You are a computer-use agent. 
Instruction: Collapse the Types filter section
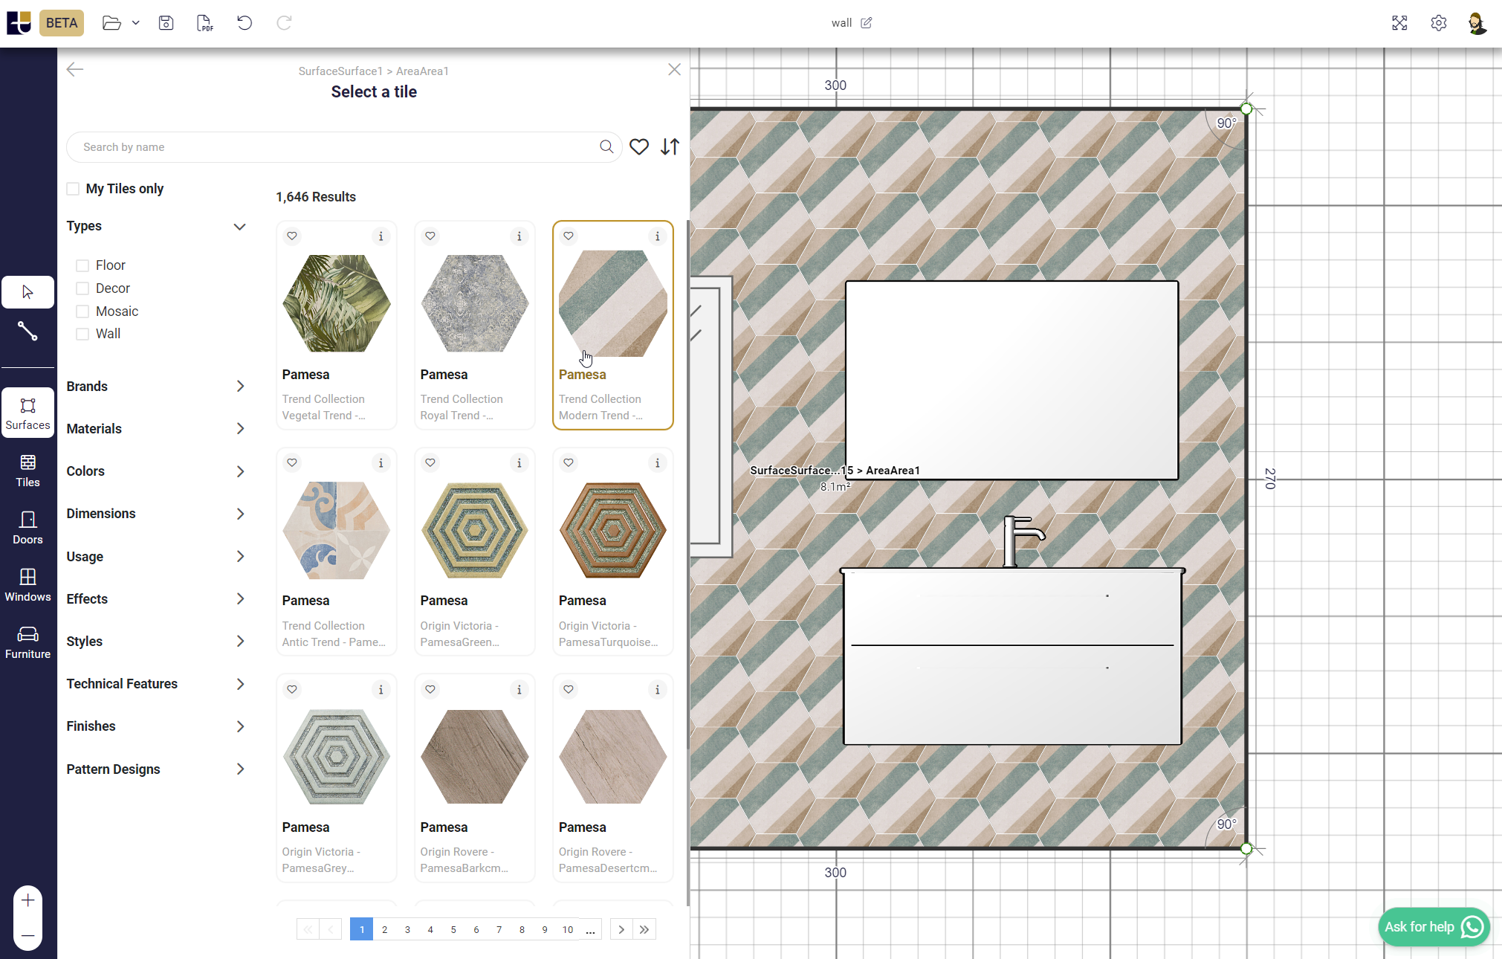pyautogui.click(x=239, y=227)
